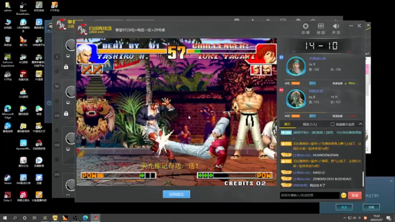The height and width of the screenshot is (222, 395).
Task: Click the chat message input field
Action: (310, 195)
